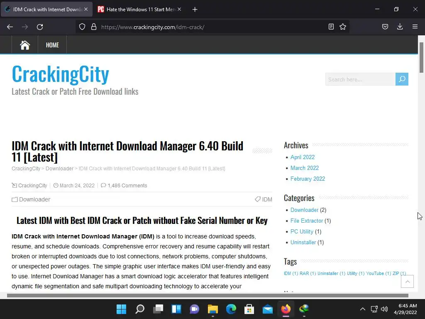Open February 2022 archive
The height and width of the screenshot is (319, 425).
coord(308,179)
